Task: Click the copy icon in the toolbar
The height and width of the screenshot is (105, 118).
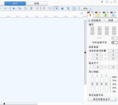Action: 19,8
